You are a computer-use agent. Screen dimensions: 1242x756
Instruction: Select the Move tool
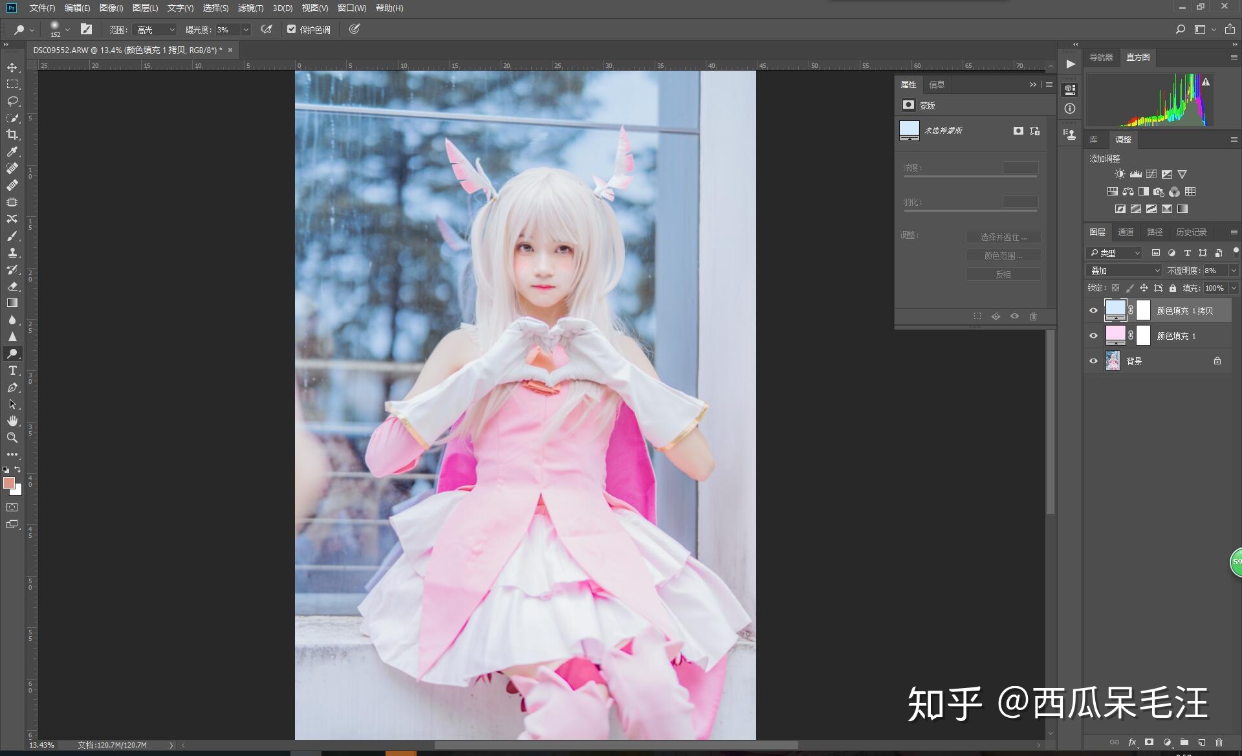12,67
